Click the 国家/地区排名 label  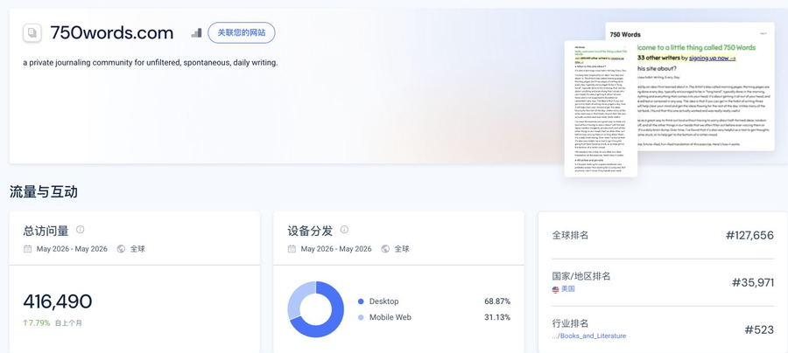[581, 276]
